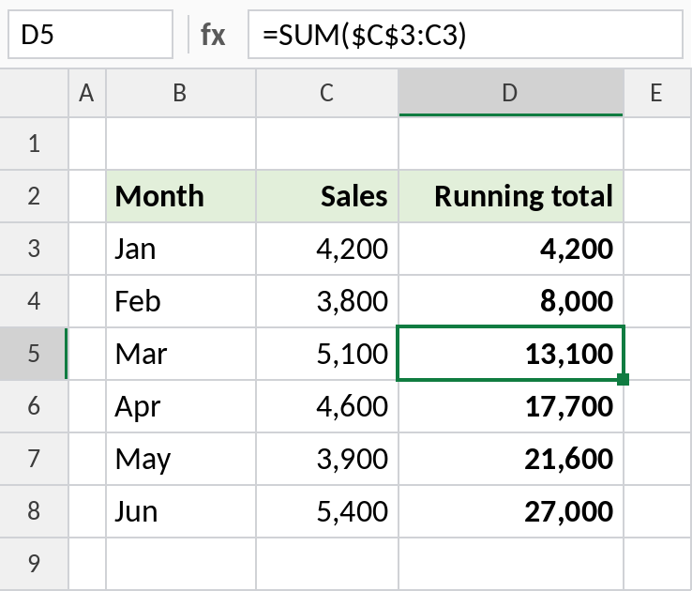The height and width of the screenshot is (591, 692).
Task: Select the Apr cell
Action: pos(181,406)
